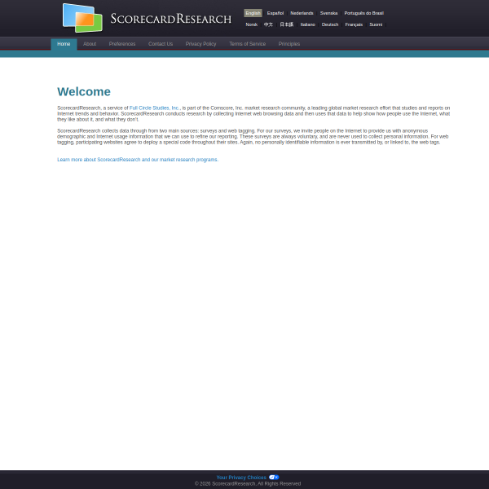This screenshot has width=489, height=489.
Task: Follow the Learn more about ScorecardResearch link
Action: point(138,160)
